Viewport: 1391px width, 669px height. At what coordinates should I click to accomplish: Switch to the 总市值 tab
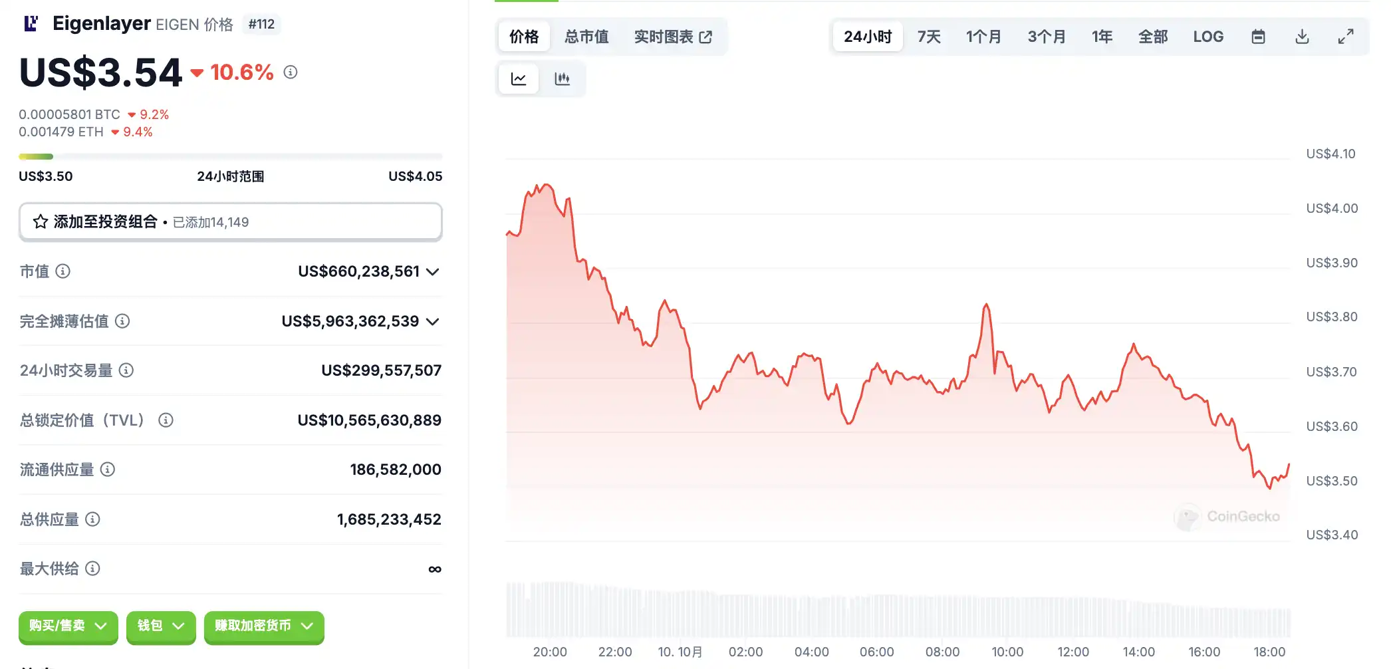586,37
